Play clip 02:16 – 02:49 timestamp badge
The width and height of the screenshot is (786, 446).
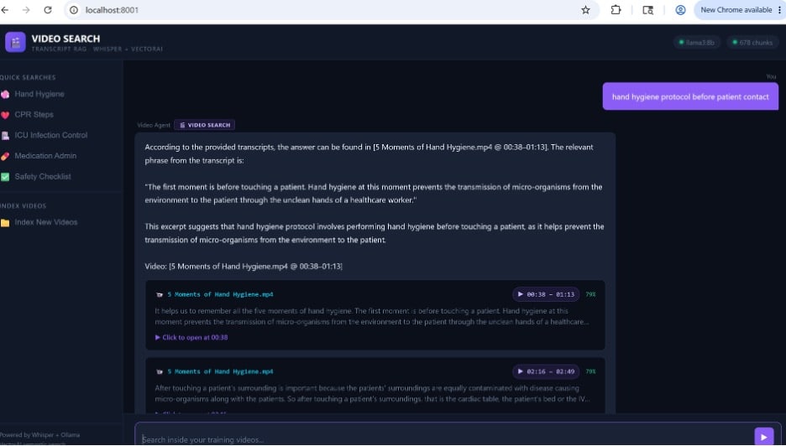(x=546, y=371)
